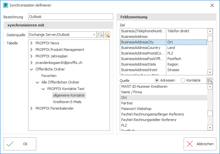Select Kreditoren E-Mails folder
Image resolution: width=220 pixels, height=154 pixels.
tap(67, 102)
